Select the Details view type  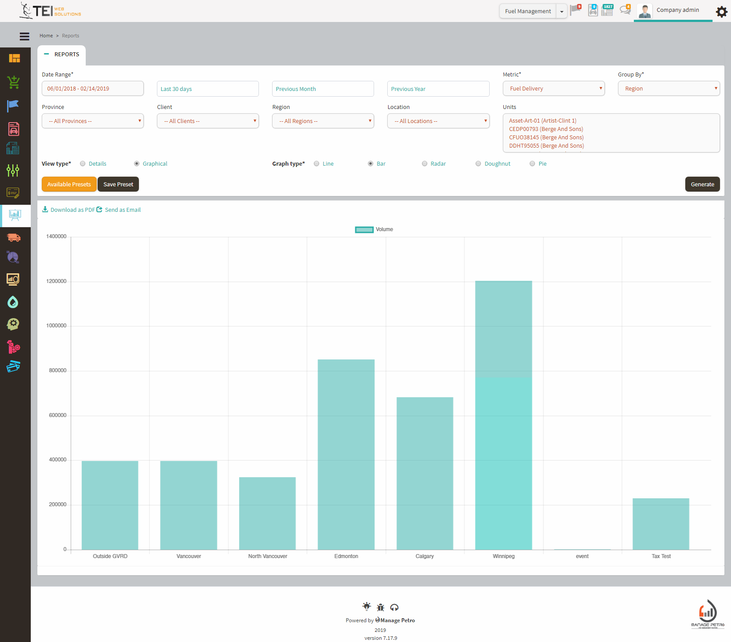[x=83, y=163]
